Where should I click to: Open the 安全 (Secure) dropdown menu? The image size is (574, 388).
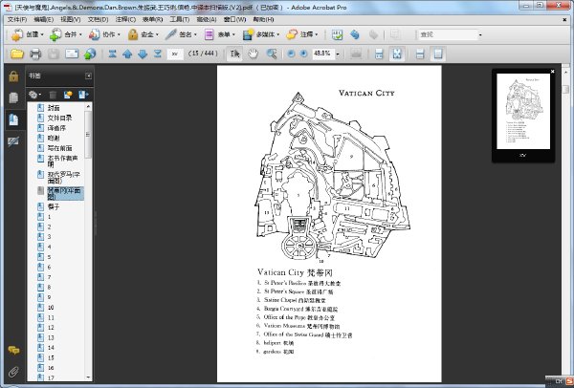143,34
